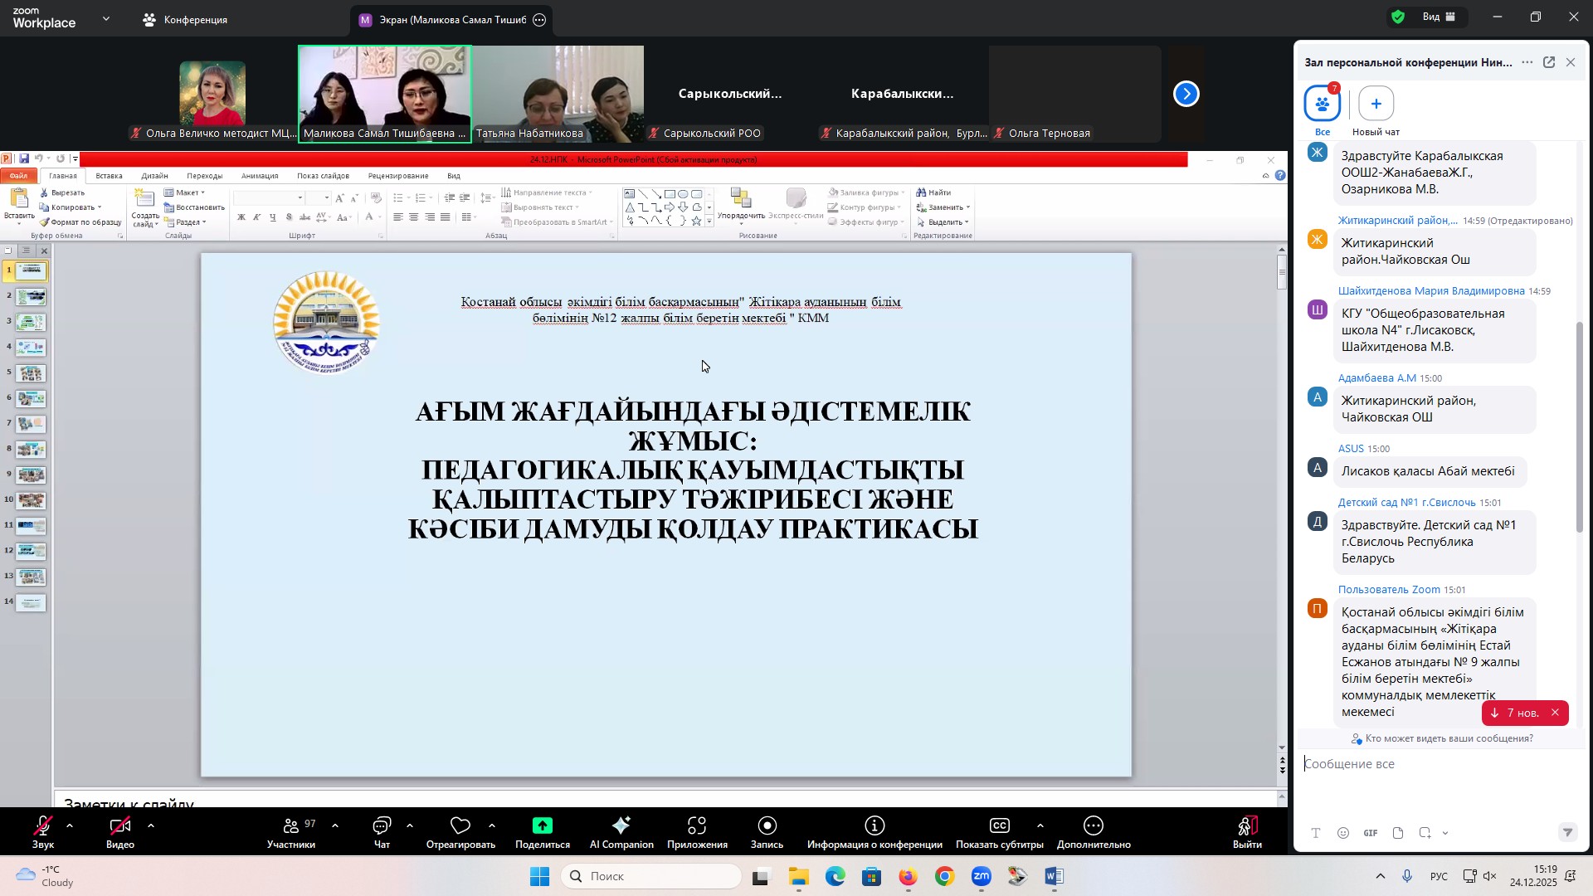Click the GIF icon in the chat toolbar
The height and width of the screenshot is (896, 1593).
click(1371, 834)
